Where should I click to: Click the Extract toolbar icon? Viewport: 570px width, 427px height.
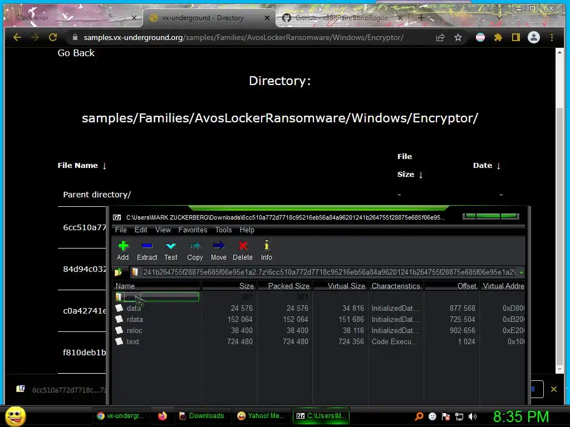coord(147,250)
